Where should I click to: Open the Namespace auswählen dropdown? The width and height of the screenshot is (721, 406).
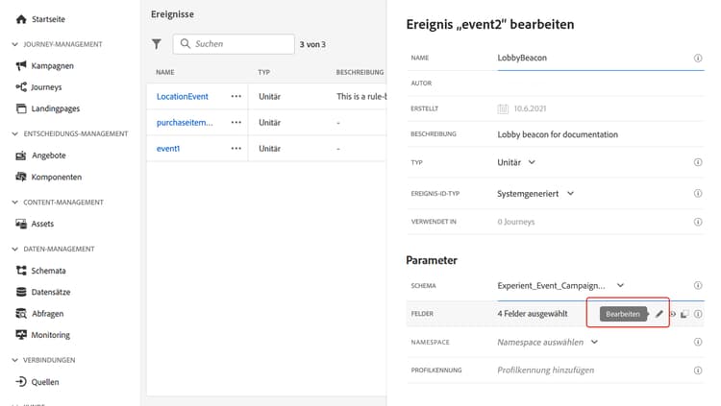coord(548,342)
